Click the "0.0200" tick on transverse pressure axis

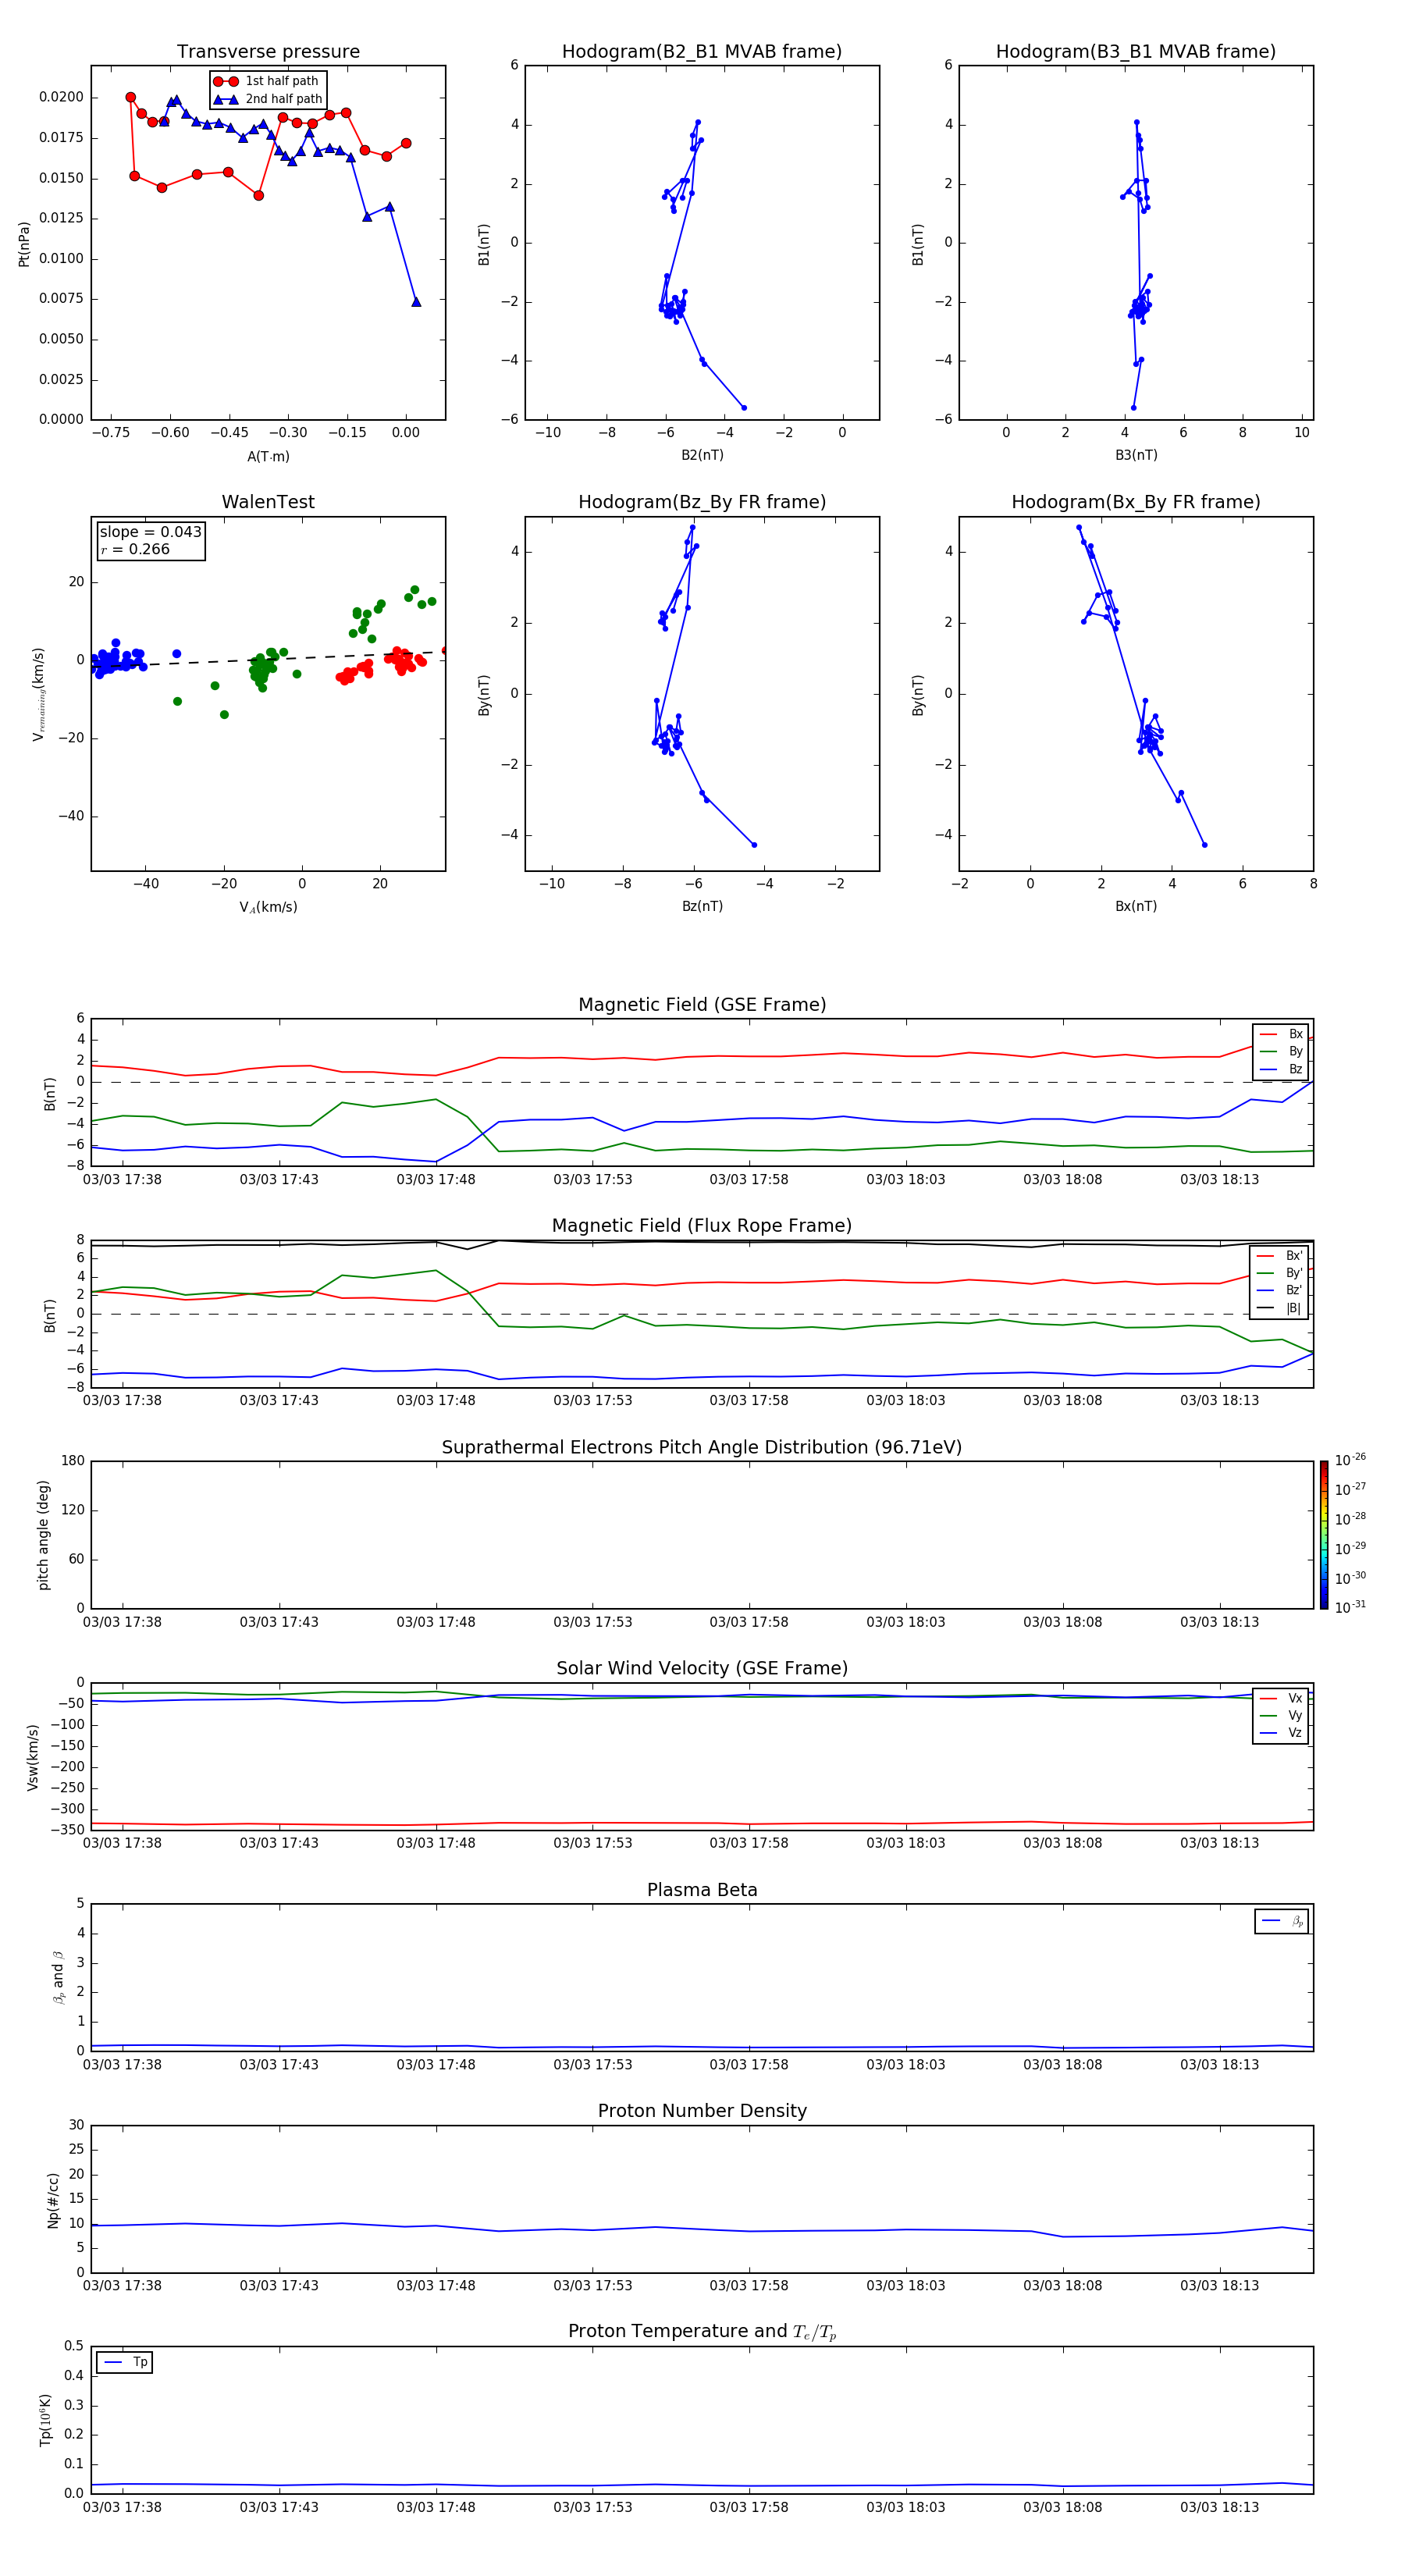pyautogui.click(x=61, y=97)
